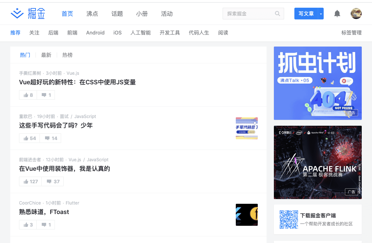Expand the 写文章 dropdown arrow
Viewport: 372px width, 243px height.
coord(321,14)
